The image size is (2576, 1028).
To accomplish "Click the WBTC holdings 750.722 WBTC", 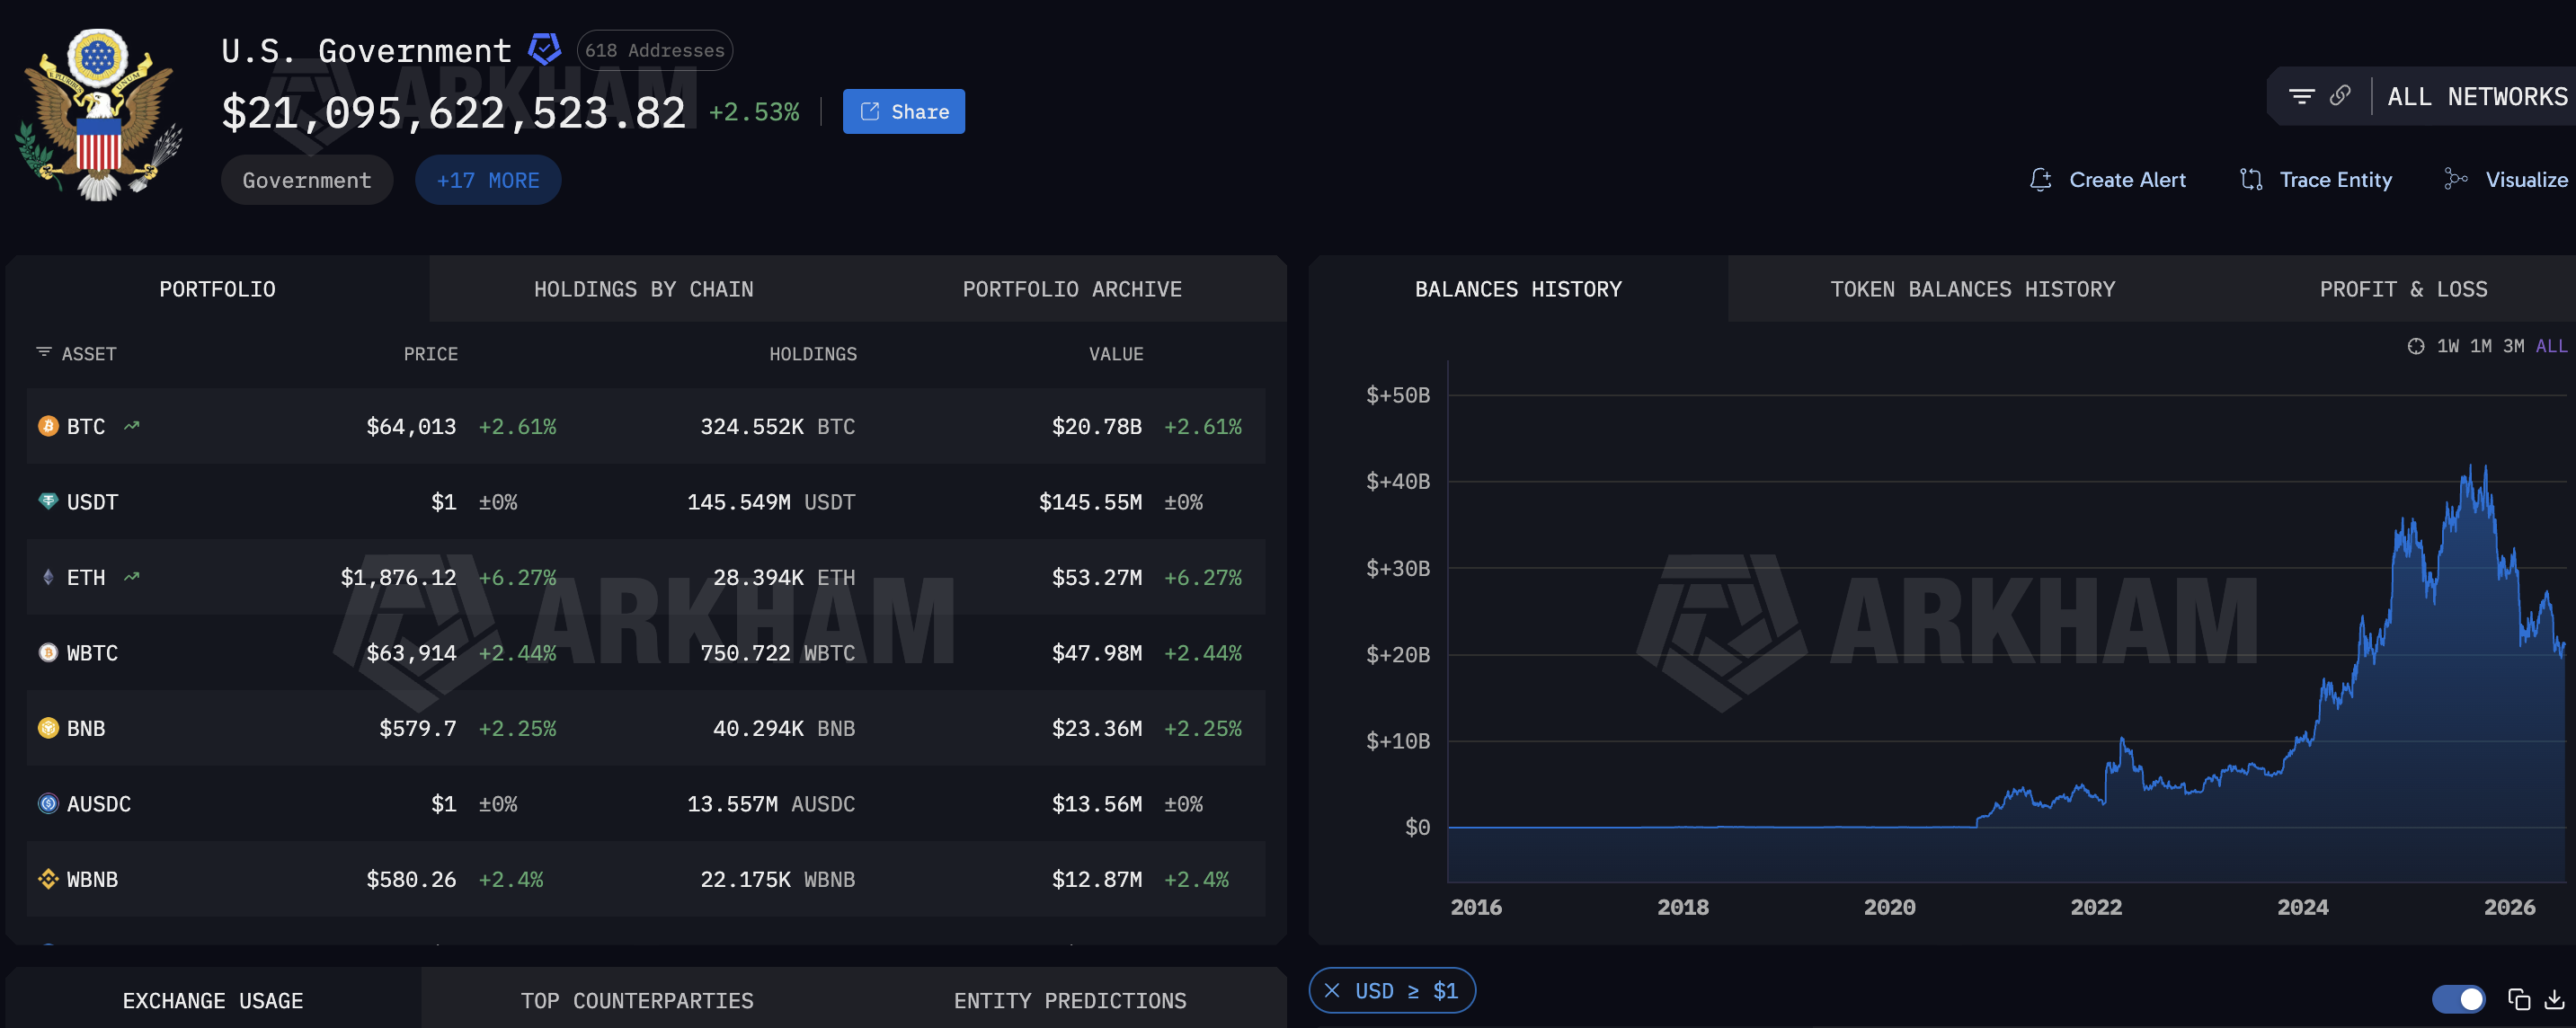I will pyautogui.click(x=777, y=653).
